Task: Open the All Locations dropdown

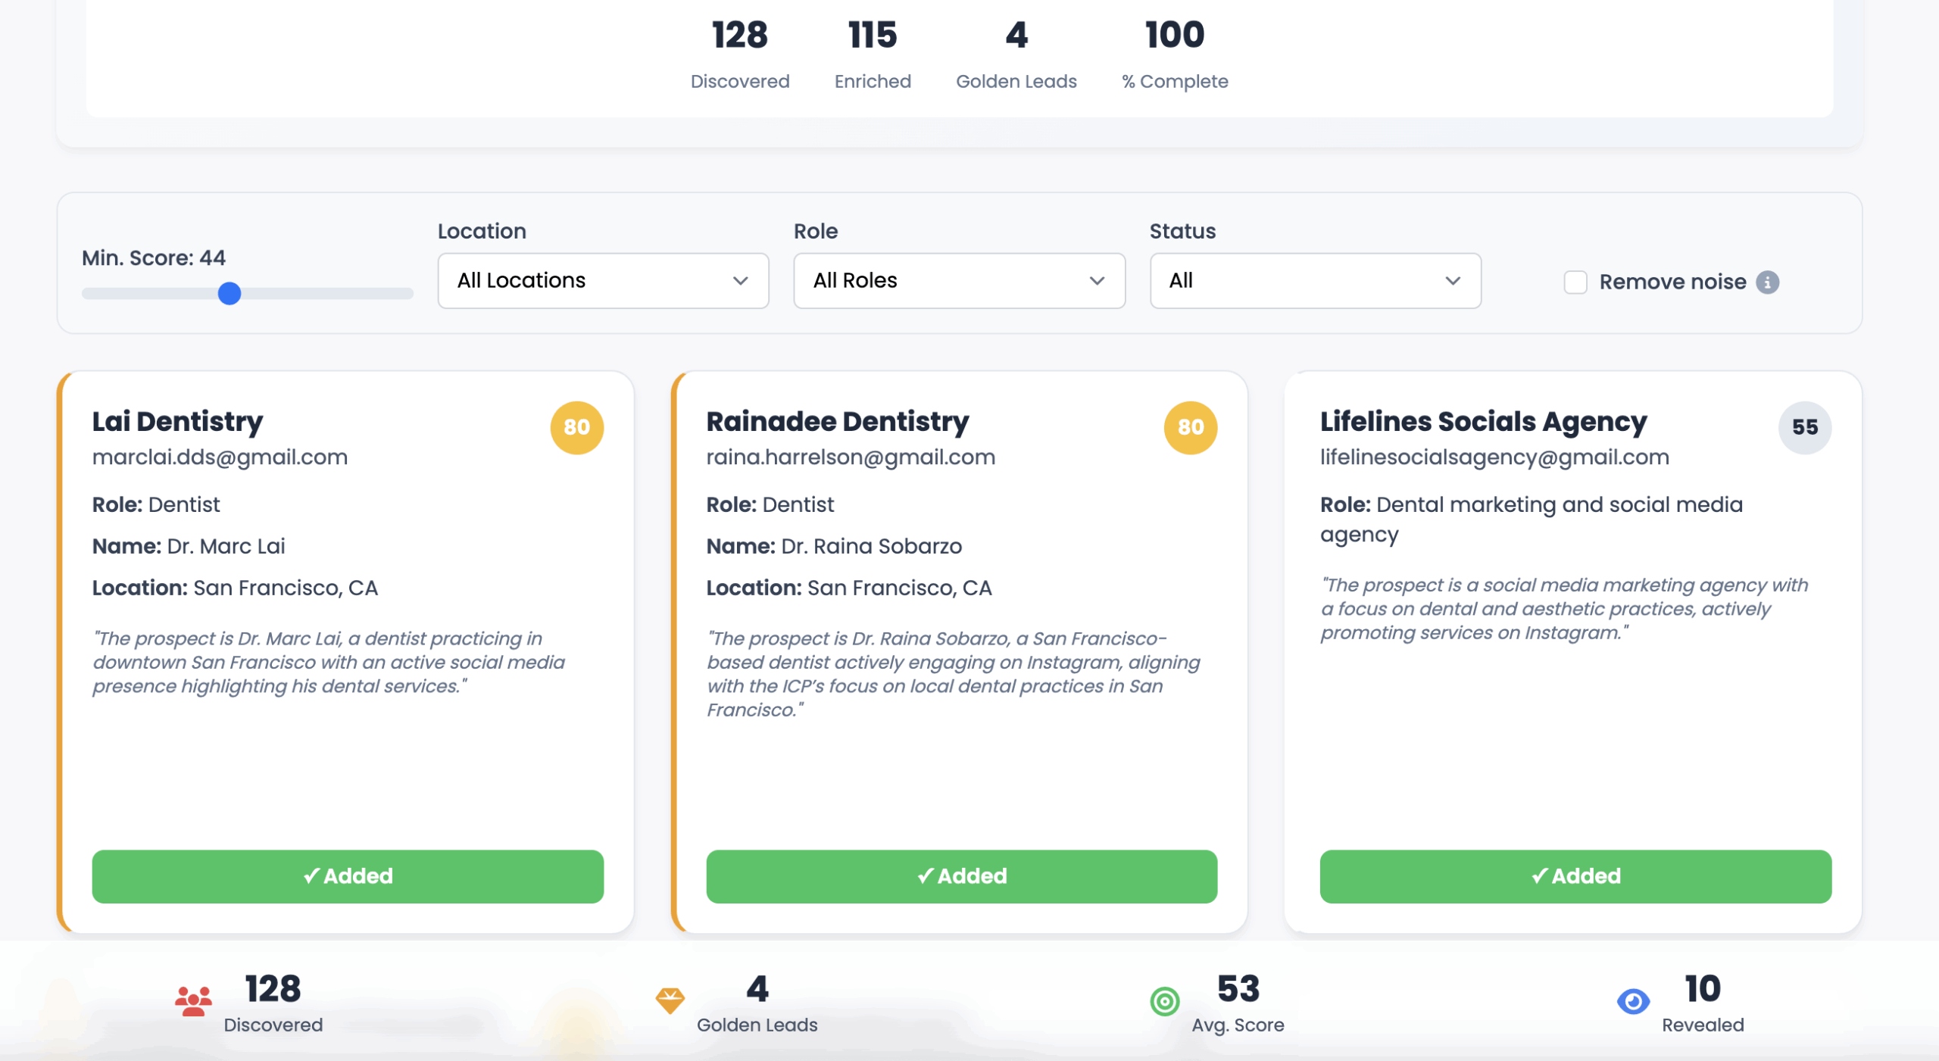Action: click(x=603, y=280)
